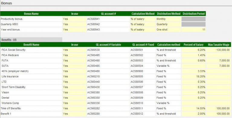The height and width of the screenshot is (118, 232).
Task: Edit Time off Benefits percent 14.55%
Action: 194,108
